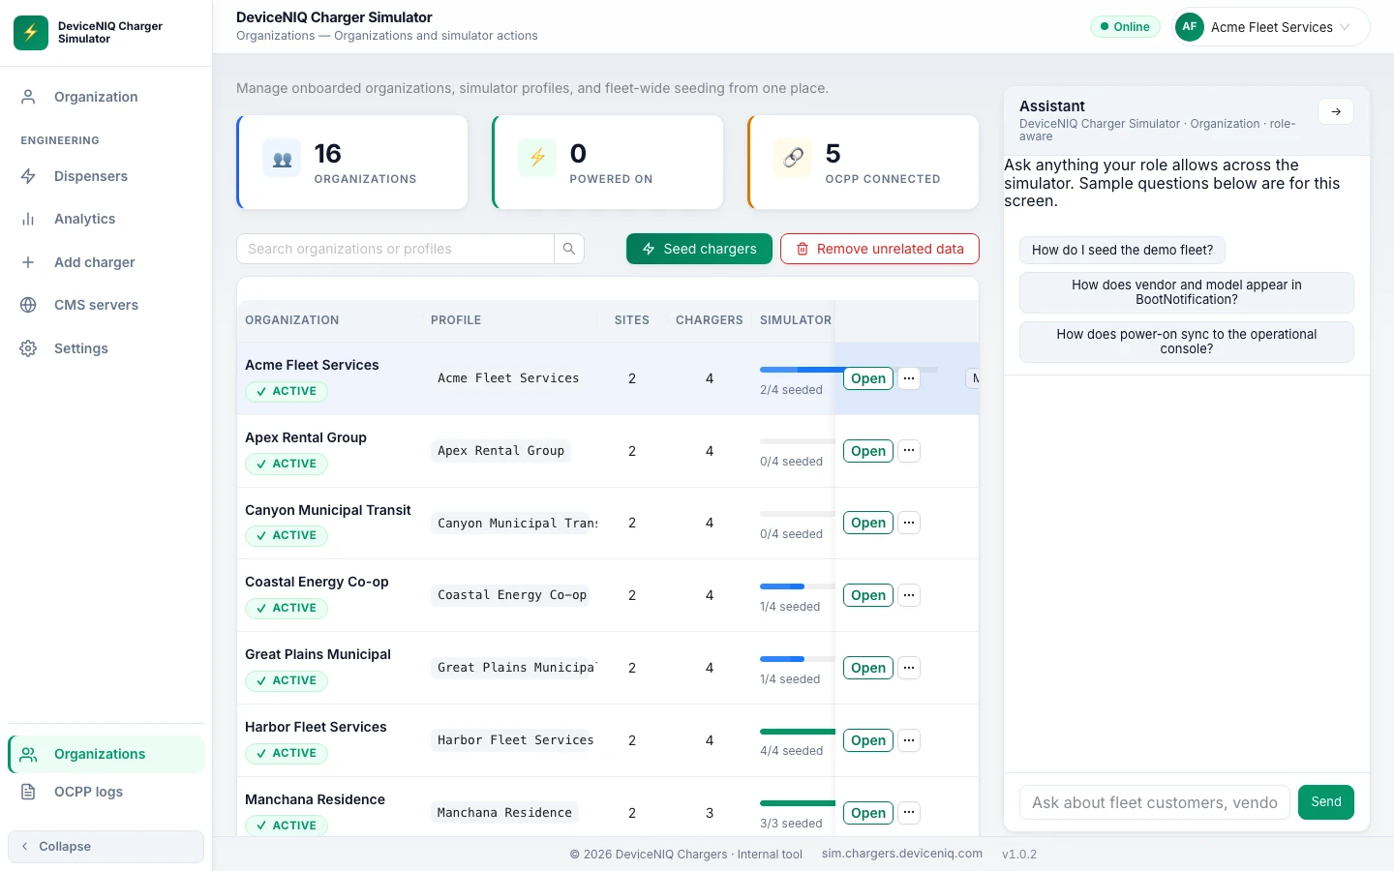Click the Organization person icon
Image resolution: width=1394 pixels, height=871 pixels.
point(28,97)
